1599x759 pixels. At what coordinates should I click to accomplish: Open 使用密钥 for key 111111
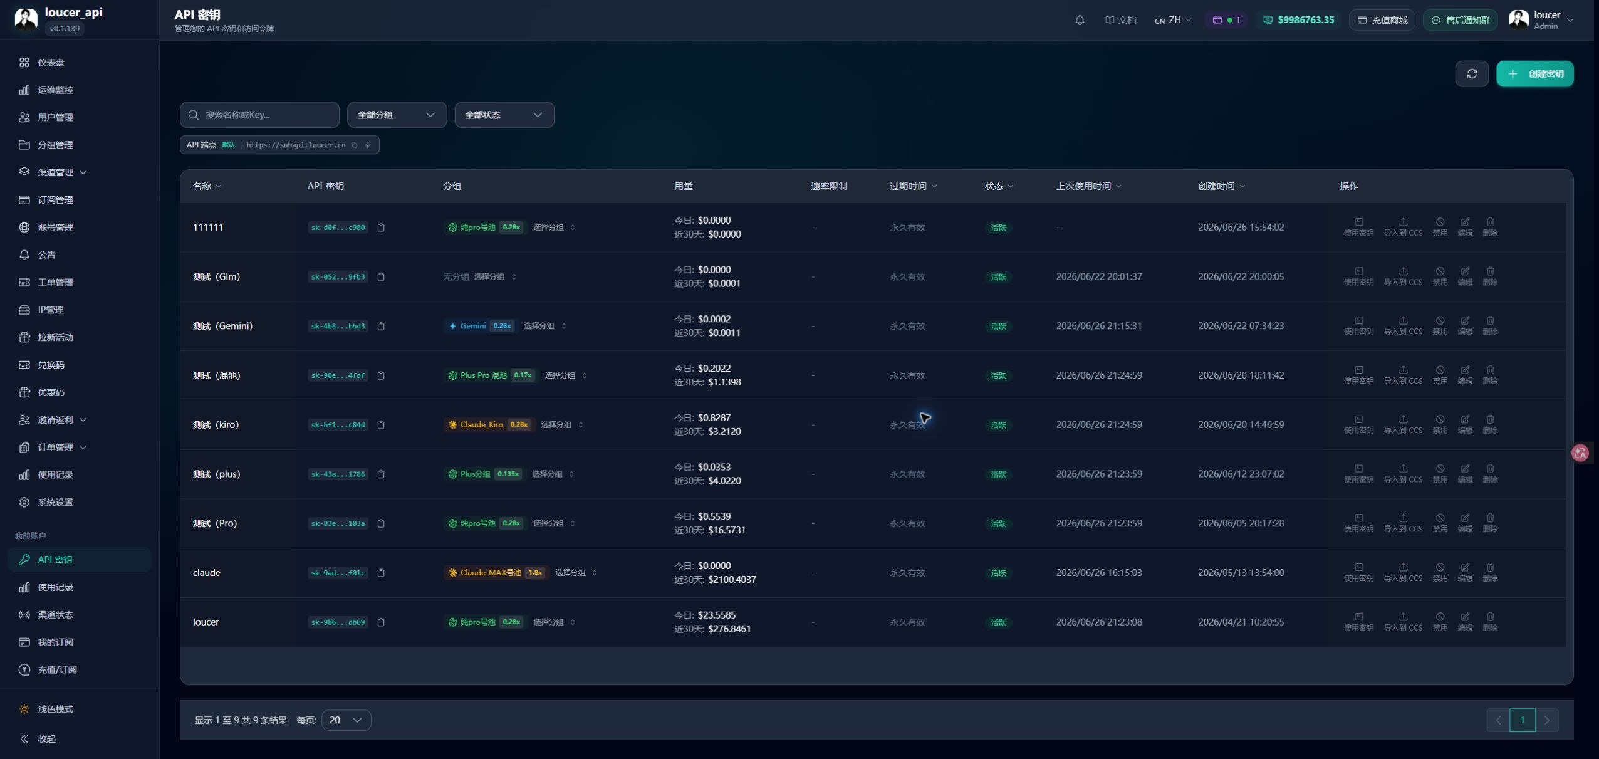point(1358,227)
